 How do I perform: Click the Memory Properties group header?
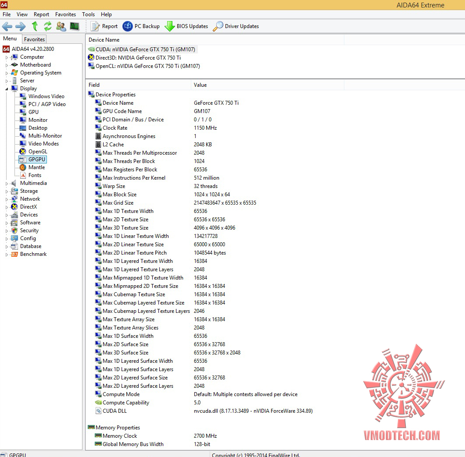click(114, 427)
